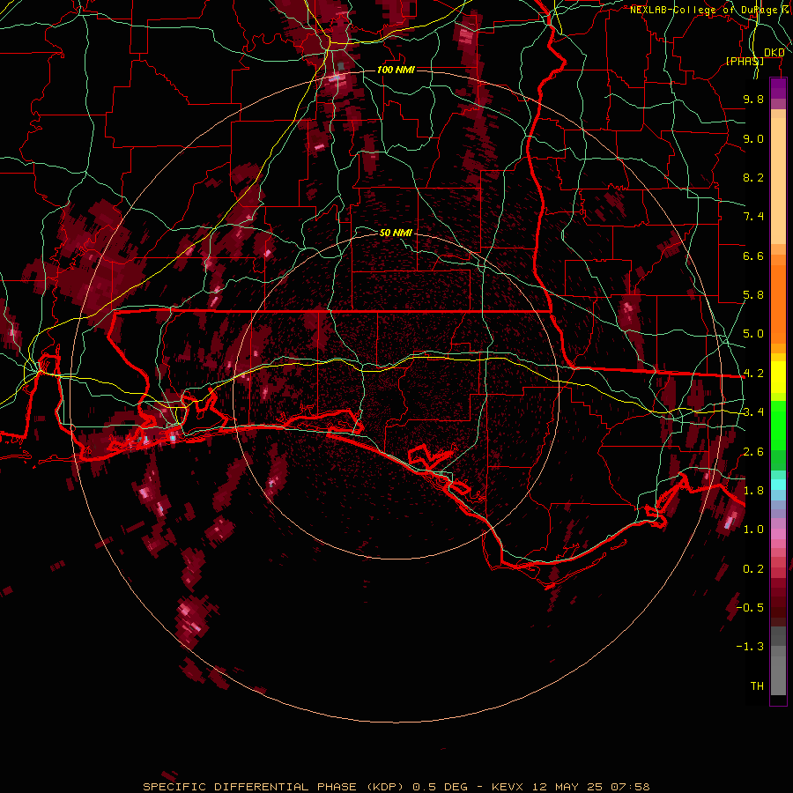Click the 8.2 scale label

tap(753, 177)
